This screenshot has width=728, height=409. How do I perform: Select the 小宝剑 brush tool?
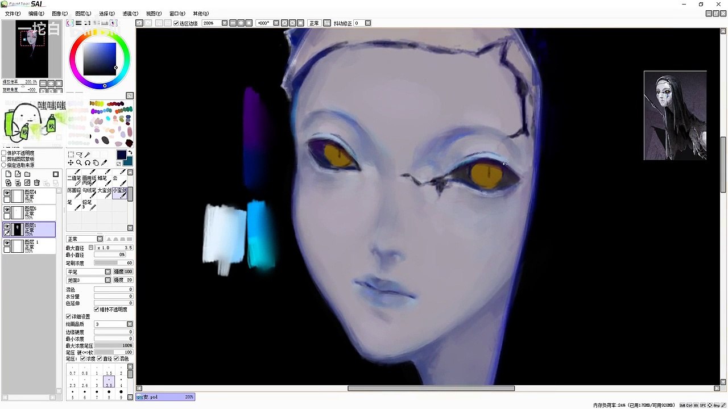pyautogui.click(x=119, y=193)
